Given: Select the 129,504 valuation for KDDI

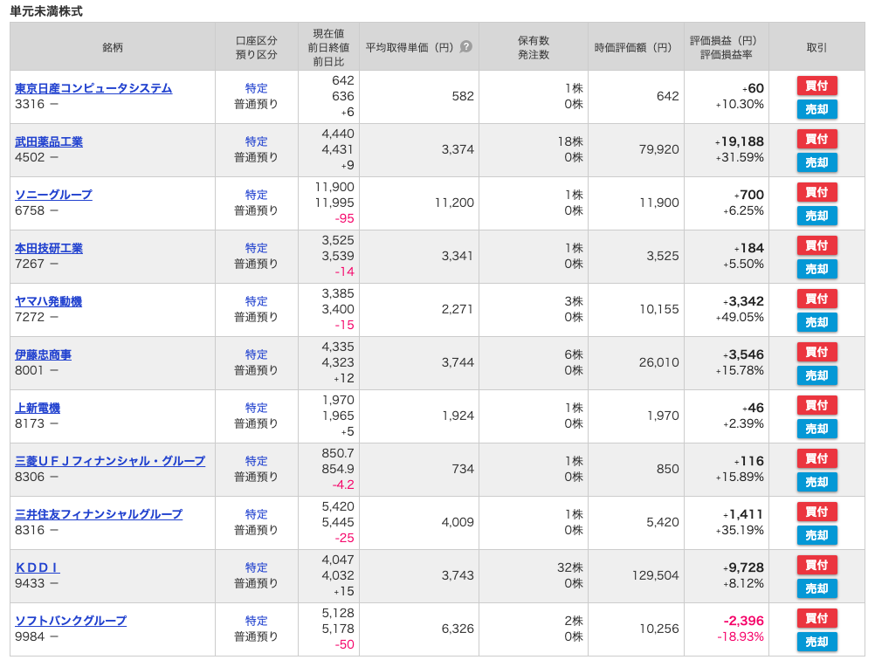Looking at the screenshot, I should (655, 575).
